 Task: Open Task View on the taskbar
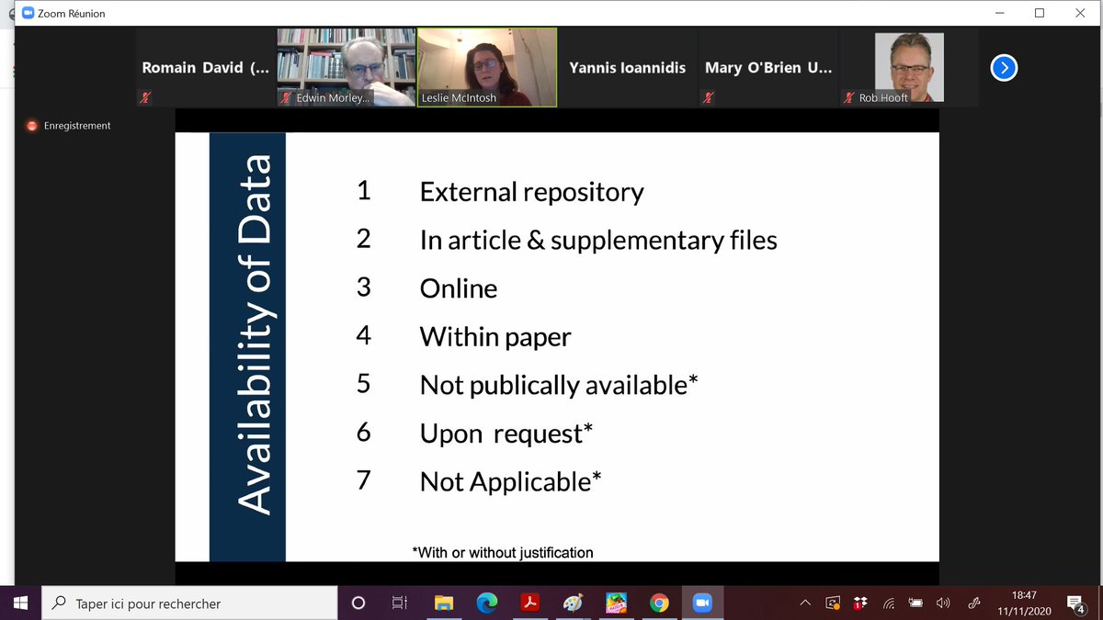(x=400, y=603)
